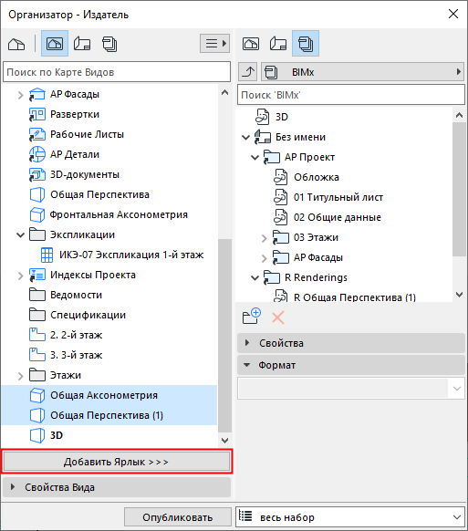Select the 3. 3-й этаж view
Image resolution: width=468 pixels, height=531 pixels.
pos(77,355)
